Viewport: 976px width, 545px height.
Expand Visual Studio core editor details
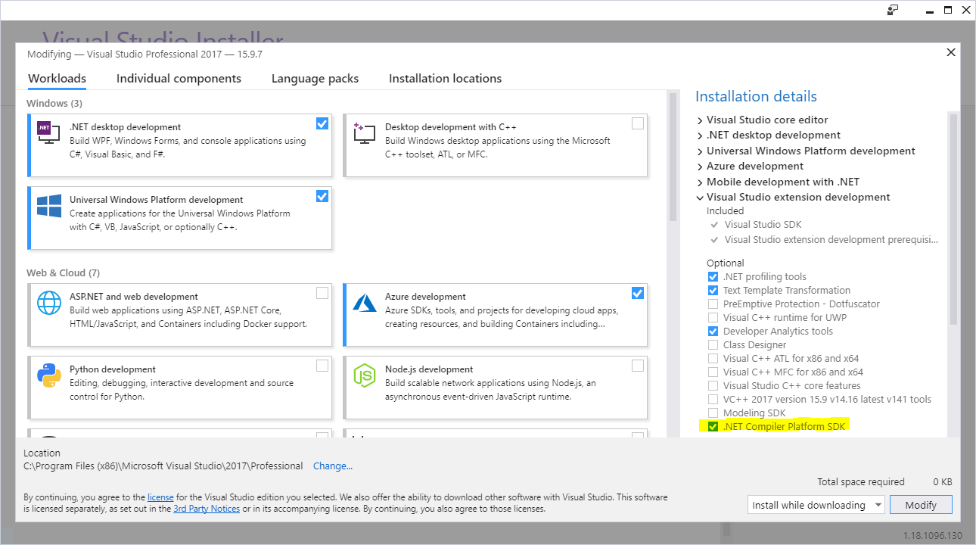click(x=700, y=120)
